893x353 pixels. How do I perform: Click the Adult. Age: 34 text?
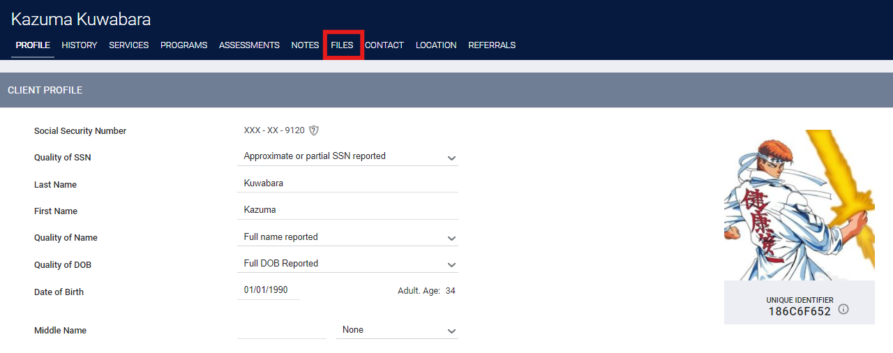(426, 291)
